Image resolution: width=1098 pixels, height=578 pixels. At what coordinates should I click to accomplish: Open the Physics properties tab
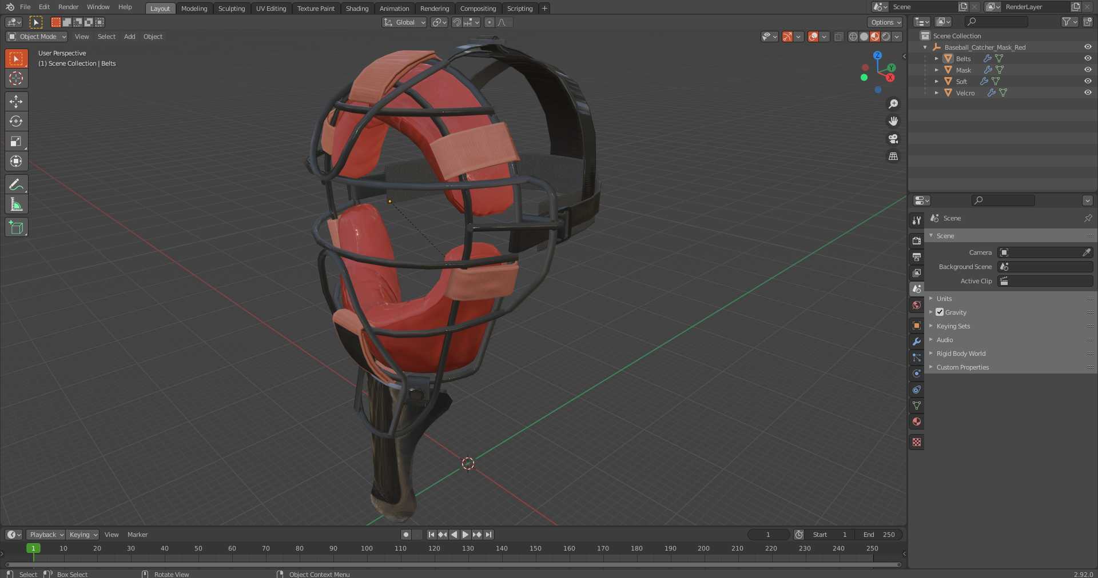pos(917,374)
